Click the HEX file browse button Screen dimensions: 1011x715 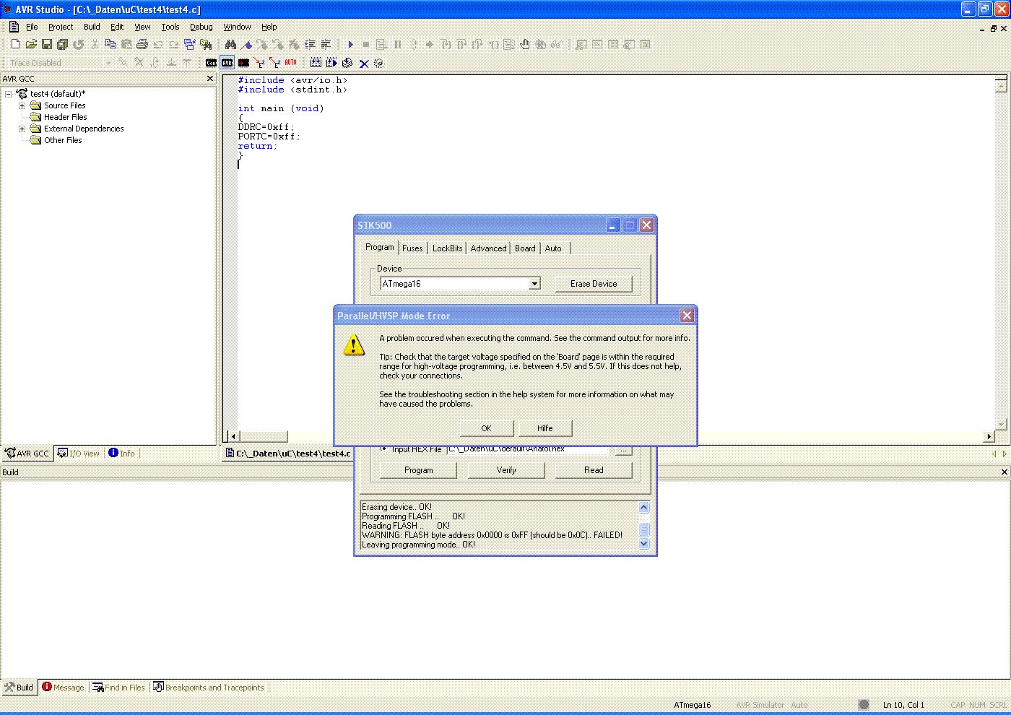click(x=623, y=451)
